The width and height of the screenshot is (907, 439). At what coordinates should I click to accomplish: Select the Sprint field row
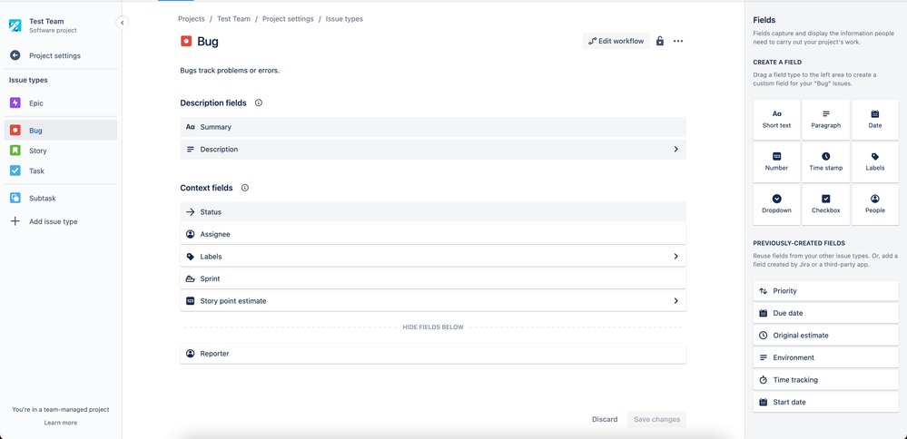[433, 278]
